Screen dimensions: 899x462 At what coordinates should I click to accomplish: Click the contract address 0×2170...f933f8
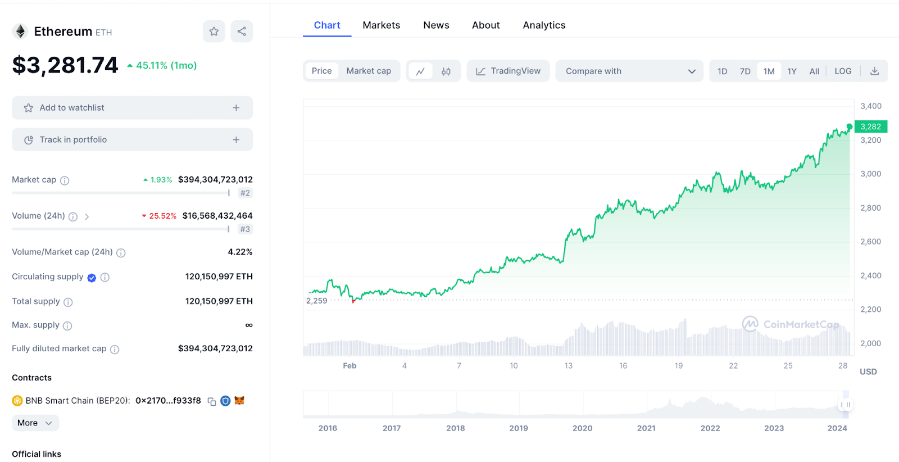click(168, 401)
